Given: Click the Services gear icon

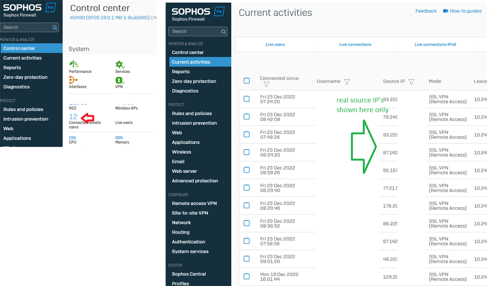Looking at the screenshot, I should pos(119,64).
